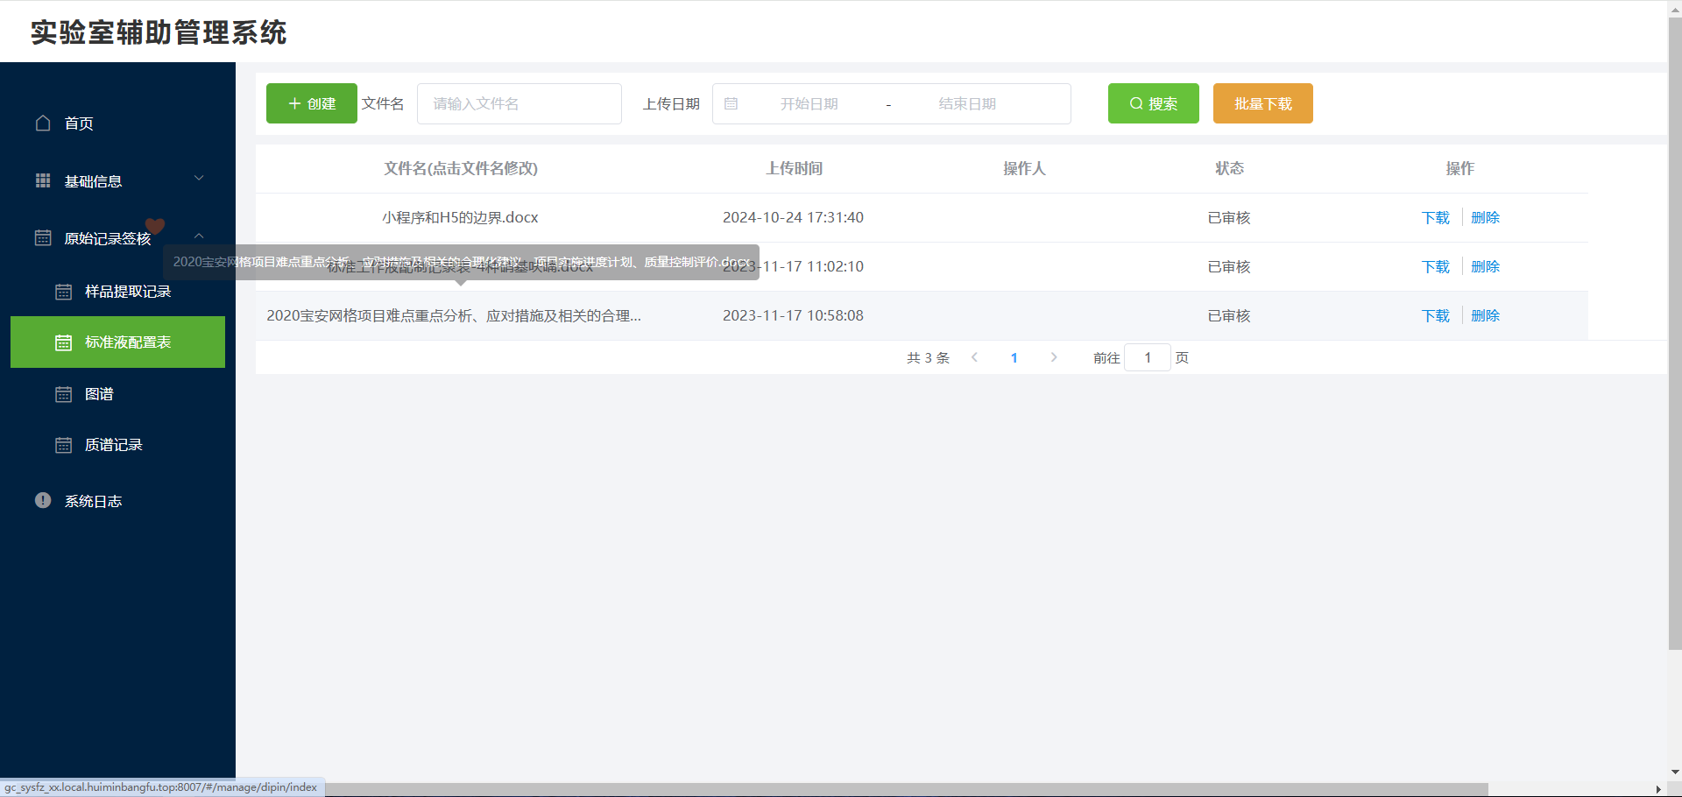This screenshot has width=1682, height=797.
Task: Delete file uploaded 2023-11-17 11:02:10
Action: coord(1485,266)
